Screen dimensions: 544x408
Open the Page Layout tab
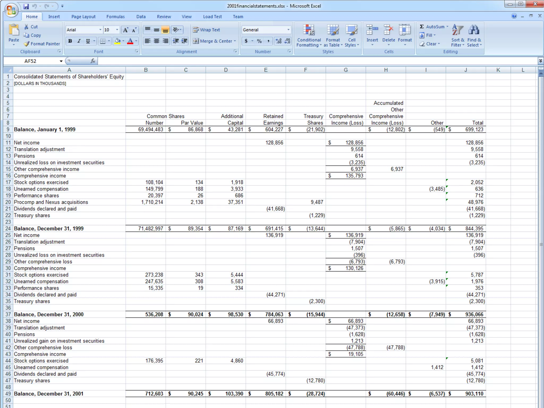point(83,16)
